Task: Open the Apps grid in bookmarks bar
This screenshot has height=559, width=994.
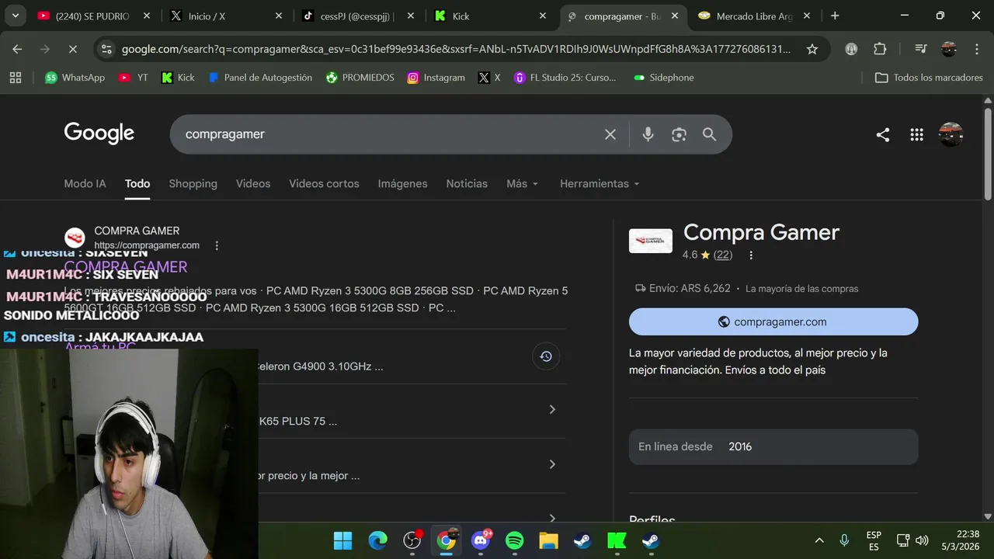Action: 16,78
